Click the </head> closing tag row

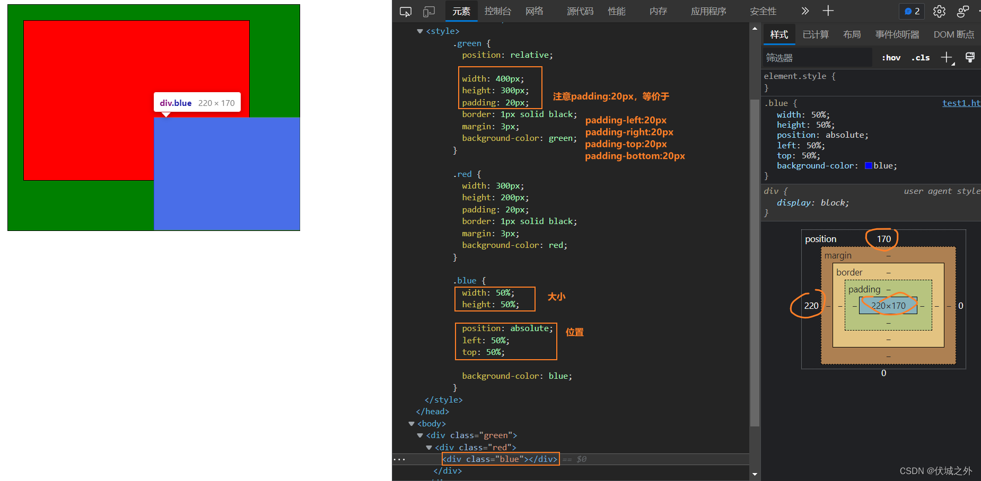[433, 412]
